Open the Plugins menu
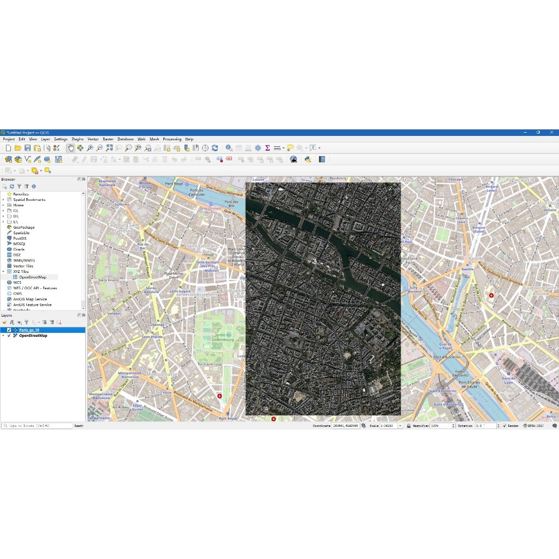 coord(78,139)
